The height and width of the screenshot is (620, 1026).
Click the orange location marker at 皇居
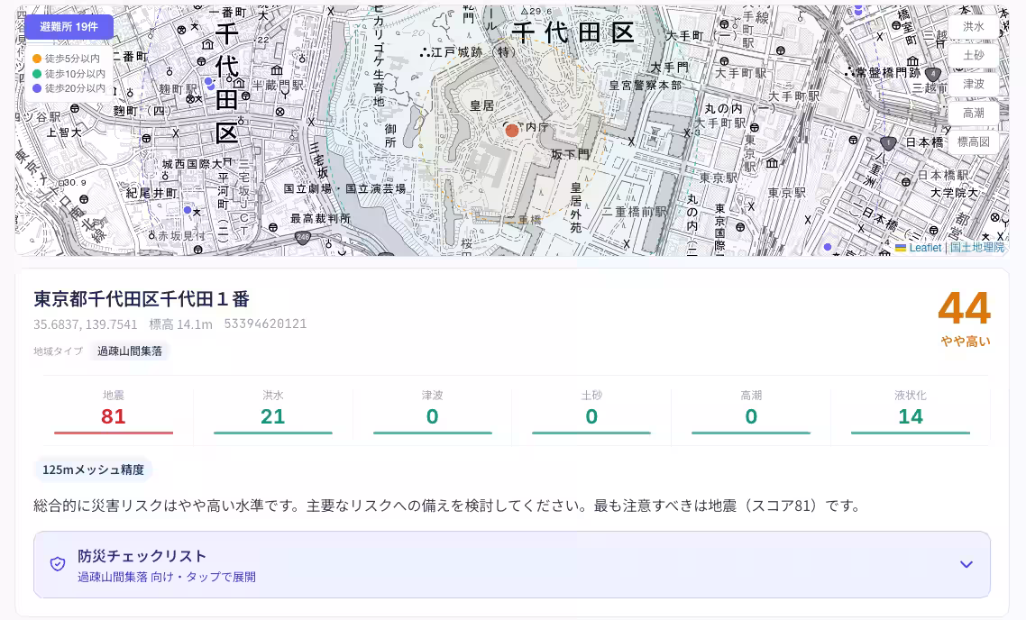512,130
